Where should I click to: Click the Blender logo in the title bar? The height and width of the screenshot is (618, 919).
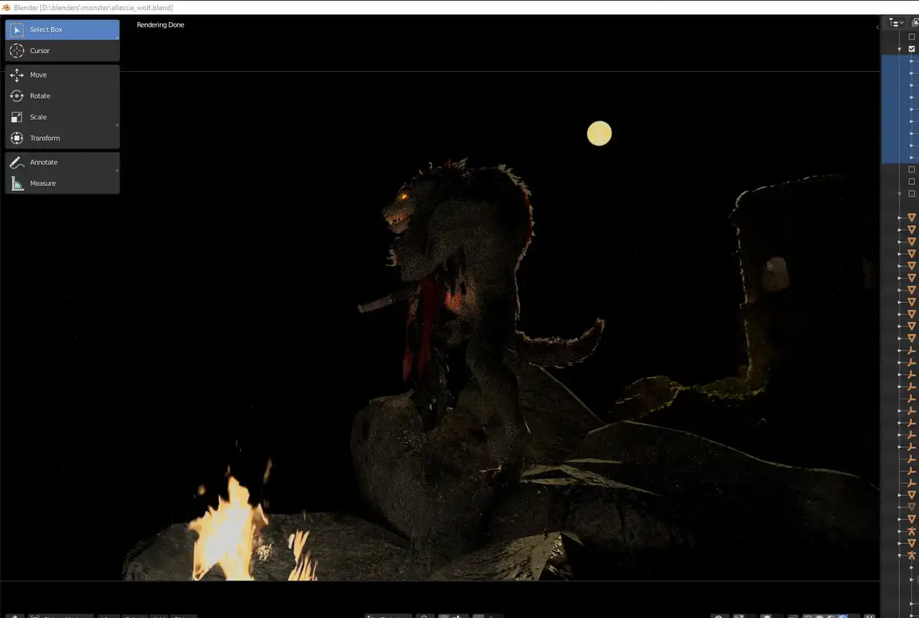[6, 7]
